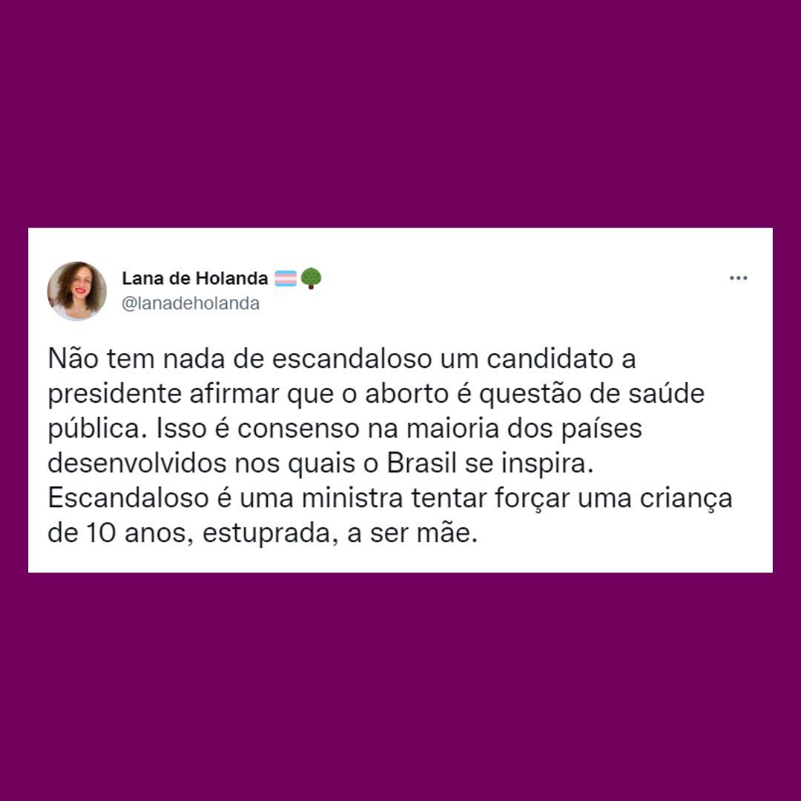Open the "Lana de Holanda" display name
This screenshot has width=801, height=801.
point(194,278)
